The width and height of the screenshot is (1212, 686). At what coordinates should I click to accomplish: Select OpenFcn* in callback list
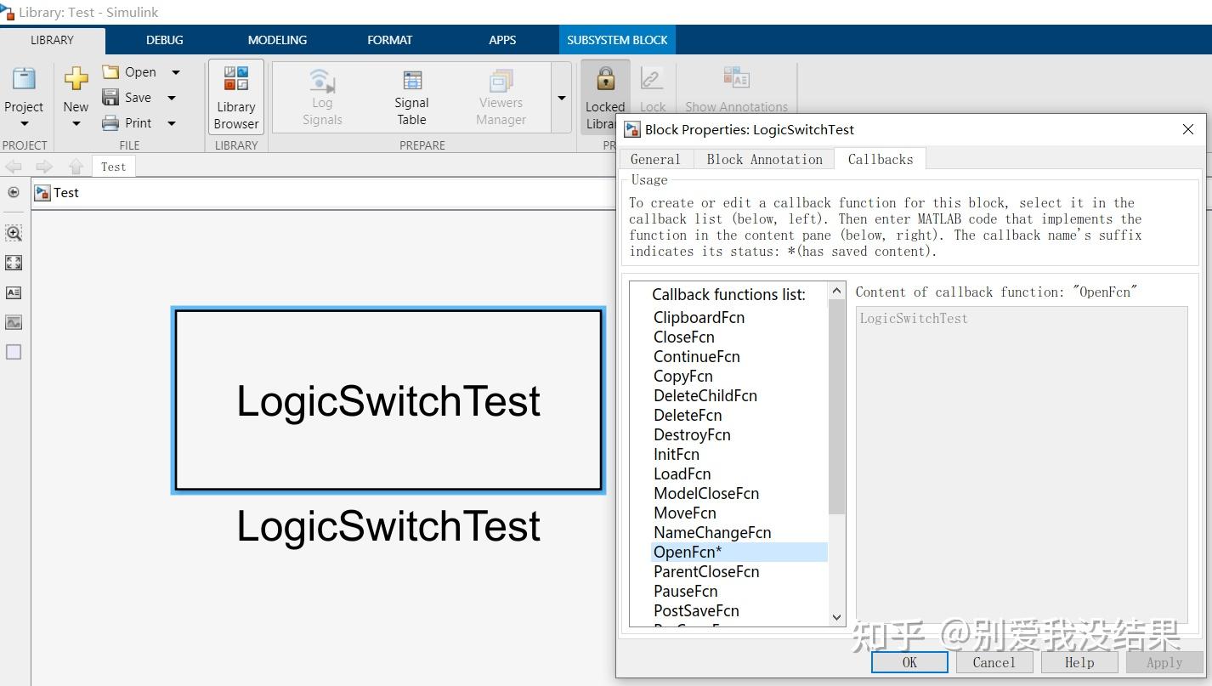[739, 552]
